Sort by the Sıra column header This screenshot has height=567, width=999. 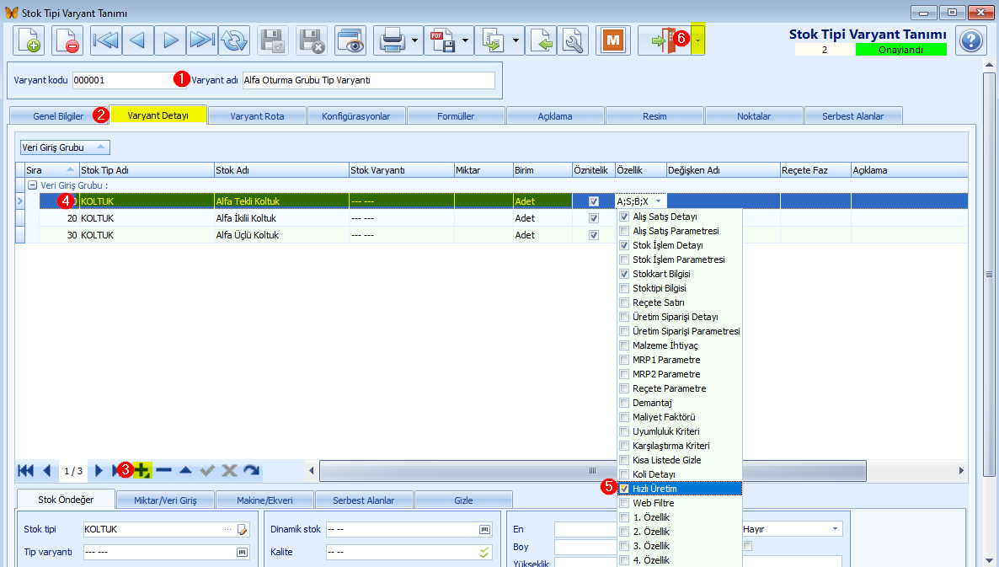coord(51,170)
